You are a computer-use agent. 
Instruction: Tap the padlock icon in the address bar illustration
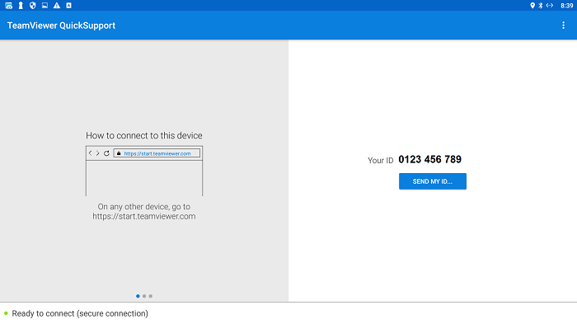coord(119,153)
